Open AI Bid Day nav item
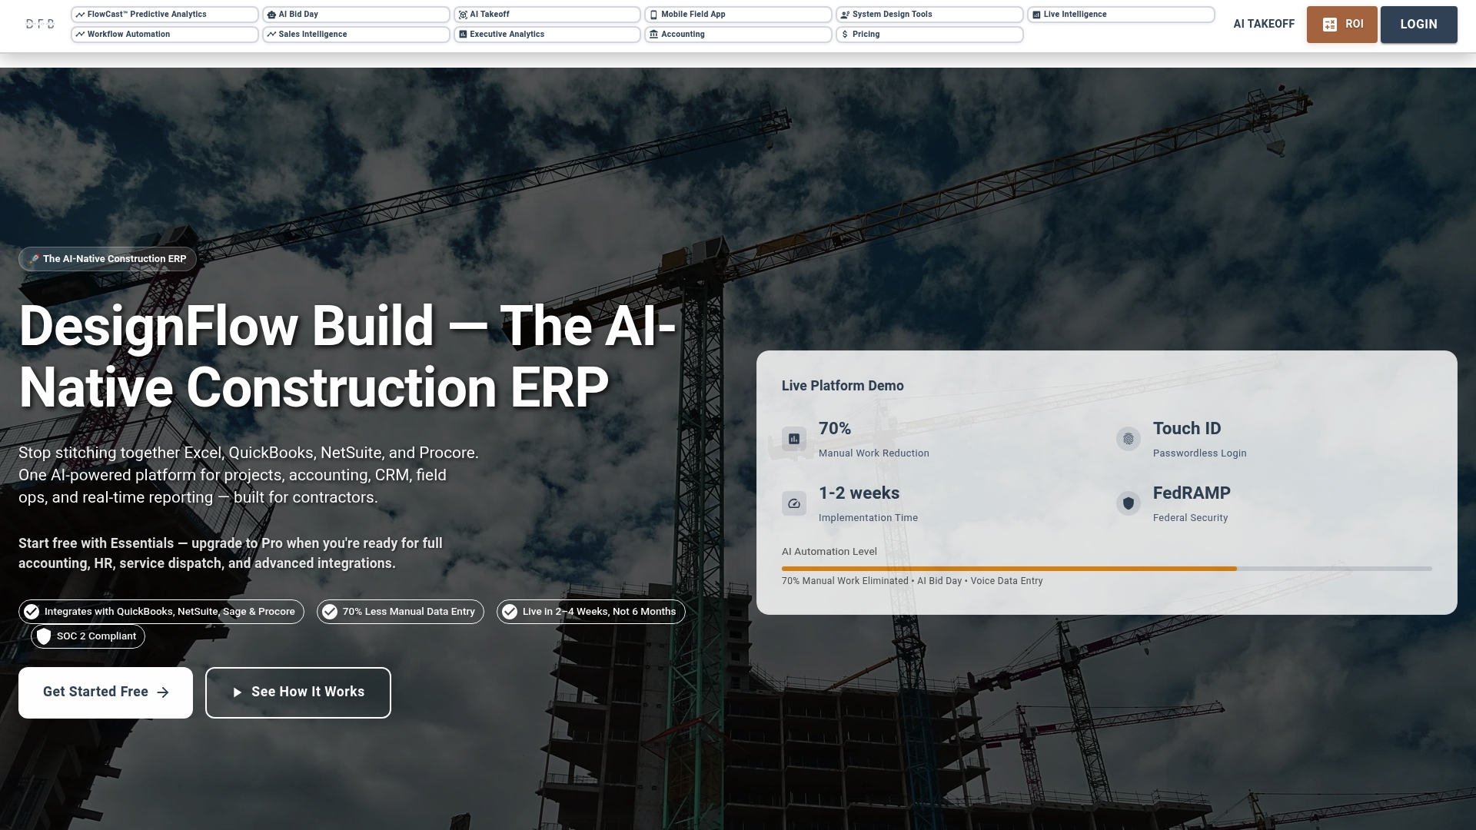The height and width of the screenshot is (830, 1476). 356,15
